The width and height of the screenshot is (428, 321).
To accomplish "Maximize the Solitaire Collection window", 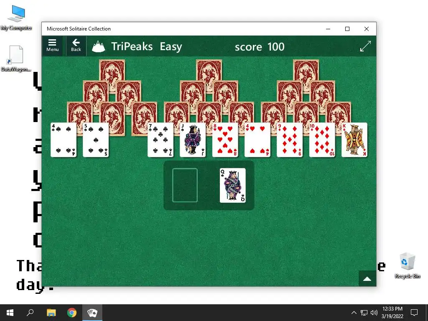I will coord(347,29).
